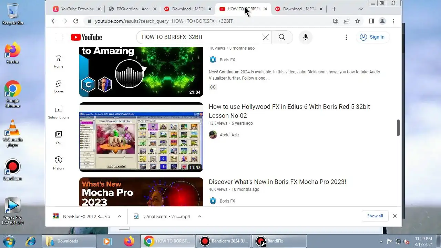
Task: Open Discover What's New in Mocha Pro 2023
Action: (277, 182)
